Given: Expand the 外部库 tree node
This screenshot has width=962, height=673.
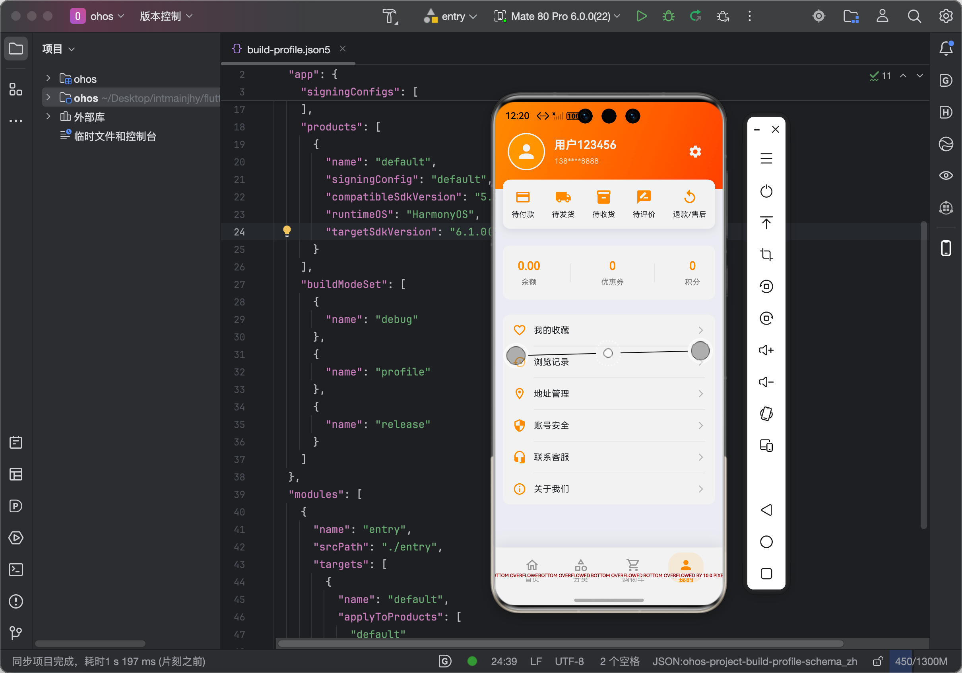Looking at the screenshot, I should coord(48,117).
